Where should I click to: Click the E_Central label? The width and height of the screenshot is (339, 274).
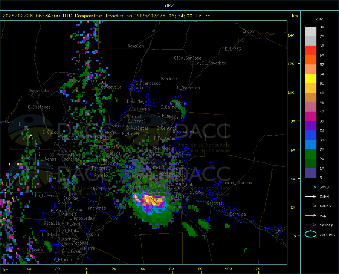point(166,128)
